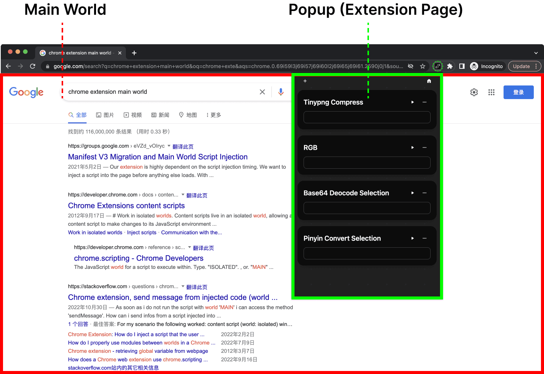Viewport: 544px width, 374px height.
Task: Expand dropdown arrow next to stackoverflow.com result
Action: 183,286
